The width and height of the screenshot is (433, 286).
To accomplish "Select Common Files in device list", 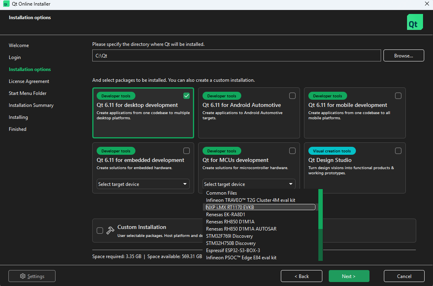I will 260,193.
